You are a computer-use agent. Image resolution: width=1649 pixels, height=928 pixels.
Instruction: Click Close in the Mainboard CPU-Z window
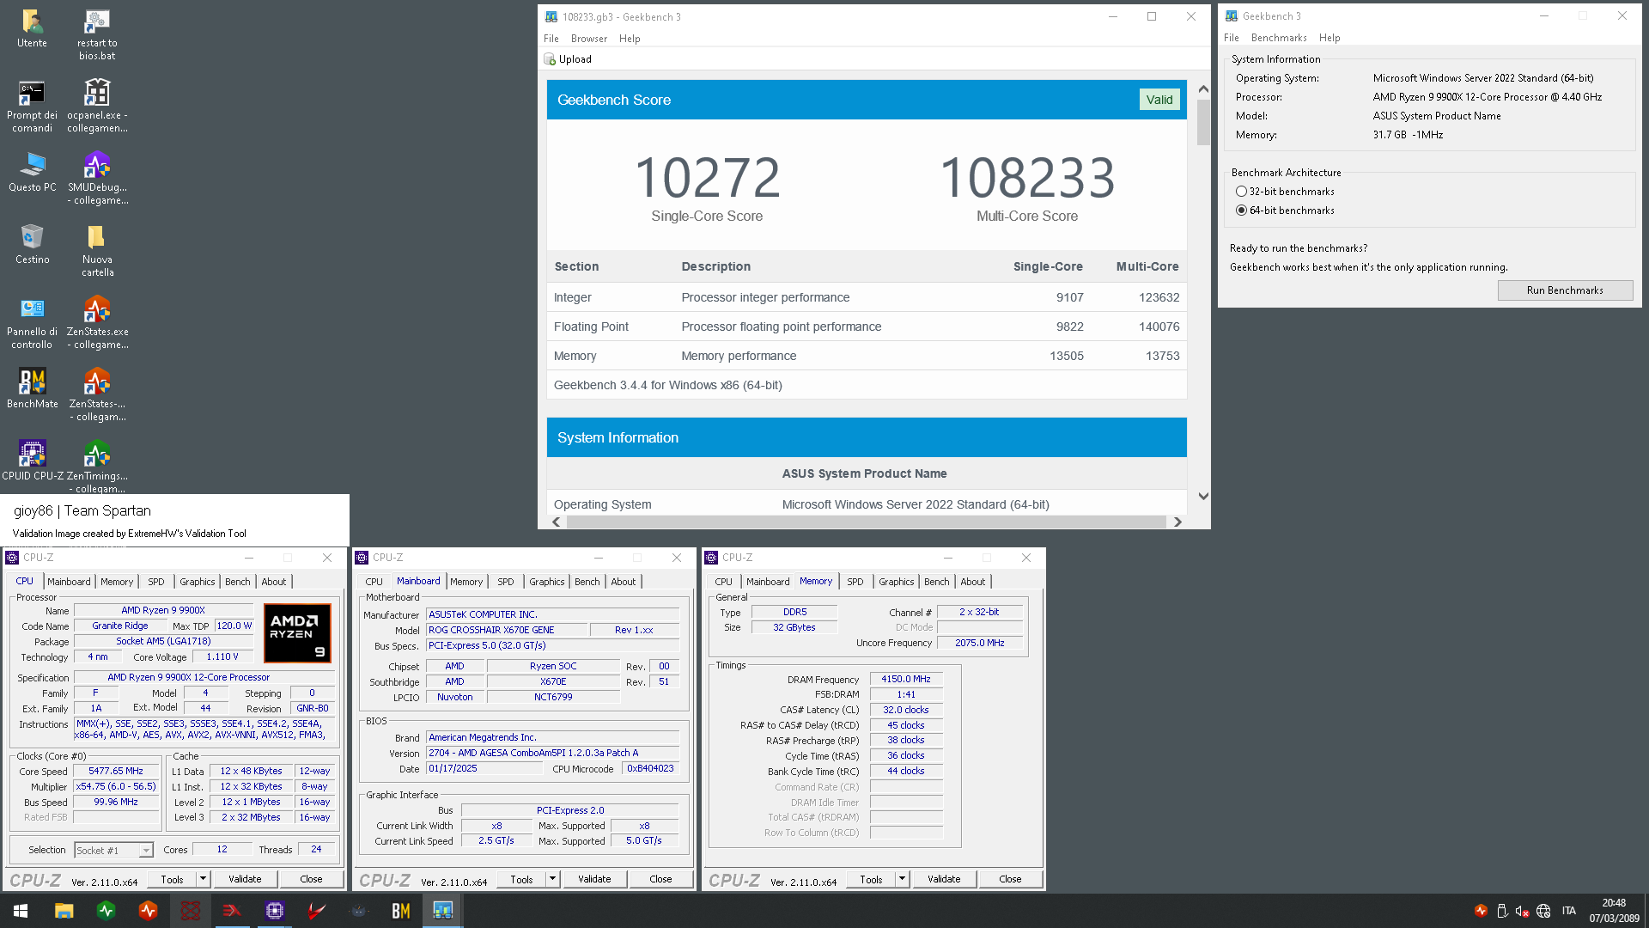tap(660, 879)
